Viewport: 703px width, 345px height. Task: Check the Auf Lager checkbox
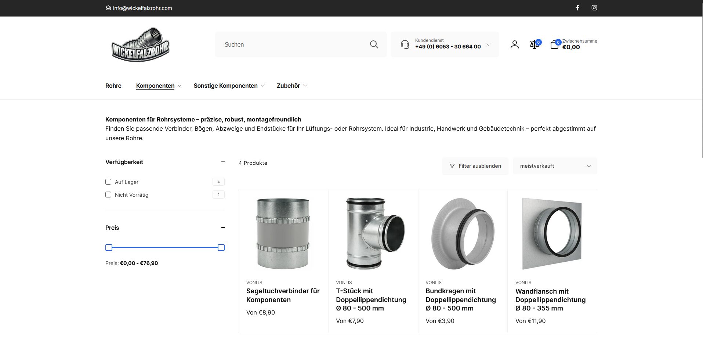pos(108,182)
